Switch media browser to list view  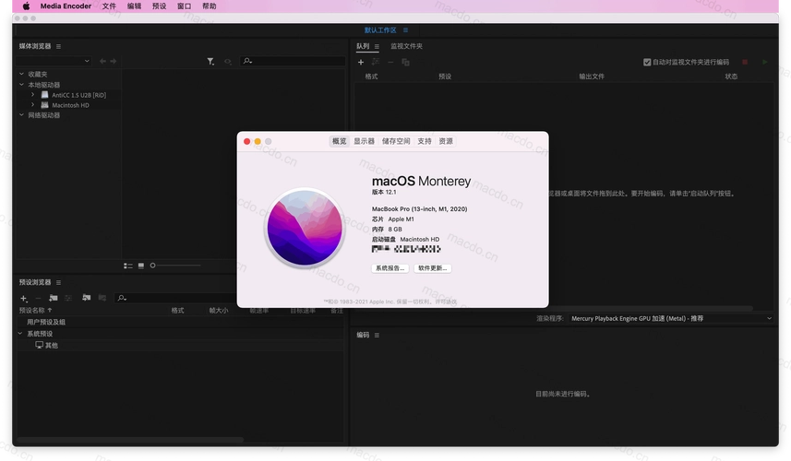coord(127,266)
